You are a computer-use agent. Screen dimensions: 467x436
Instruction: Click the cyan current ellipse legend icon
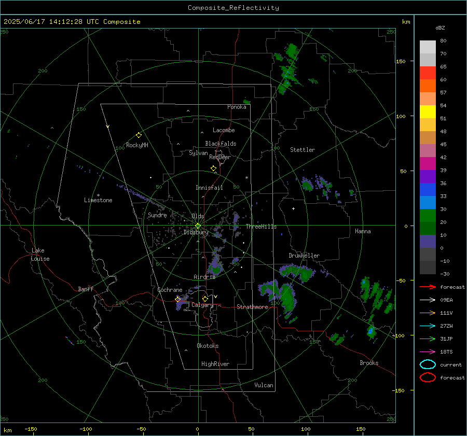pos(428,364)
